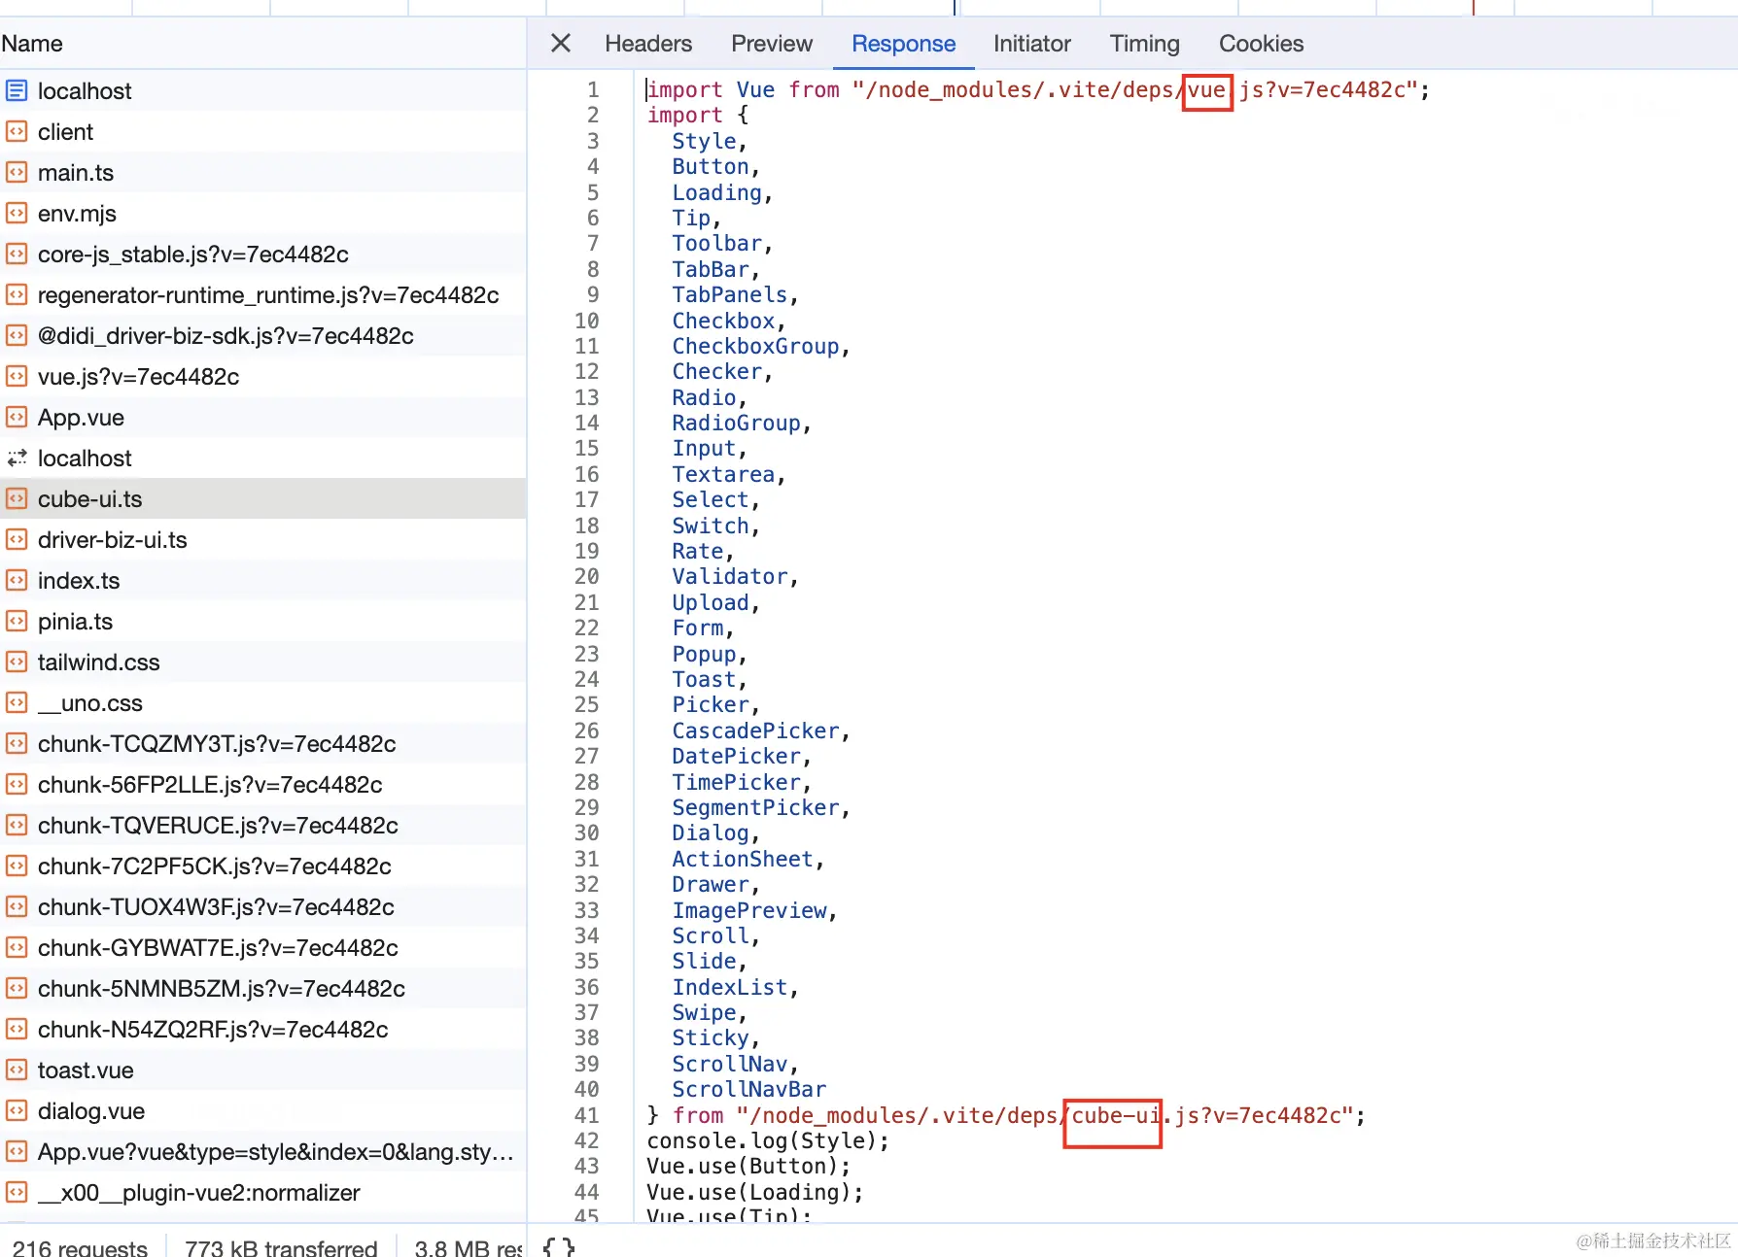Select @didi_driver-biz-sdk.js request
1738x1257 pixels.
click(263, 336)
